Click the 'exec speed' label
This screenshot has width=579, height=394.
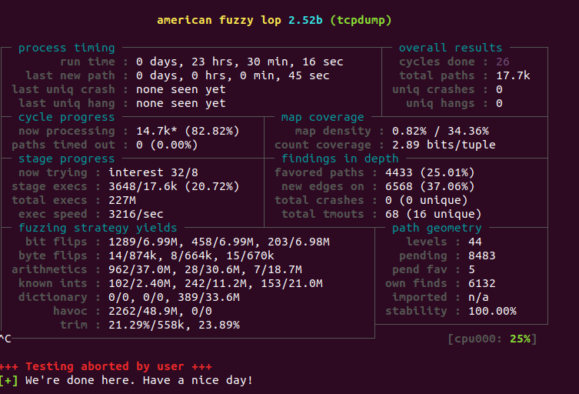(53, 214)
